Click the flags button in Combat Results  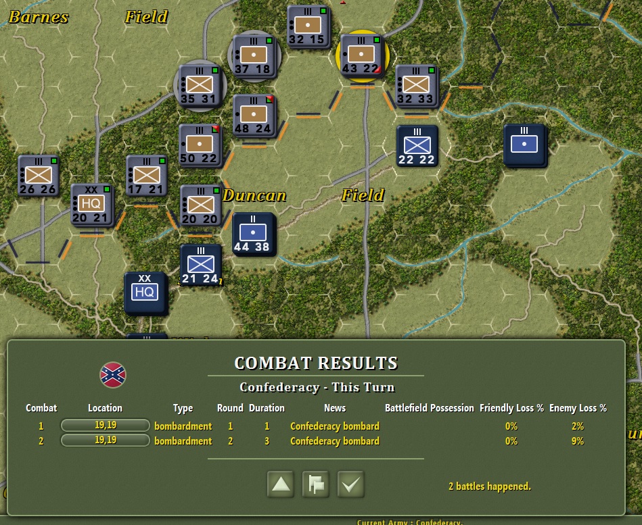[316, 484]
